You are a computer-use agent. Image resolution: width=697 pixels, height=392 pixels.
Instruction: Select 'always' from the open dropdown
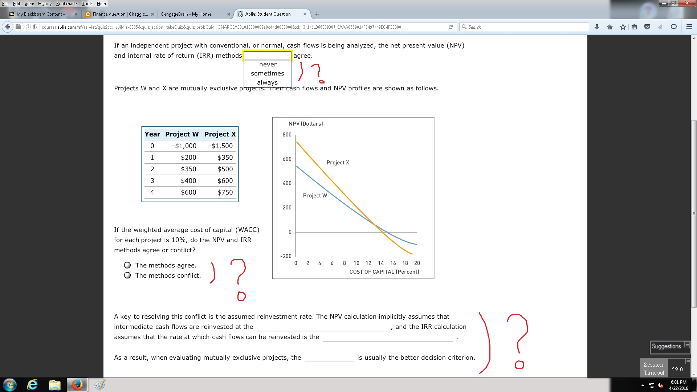[267, 82]
